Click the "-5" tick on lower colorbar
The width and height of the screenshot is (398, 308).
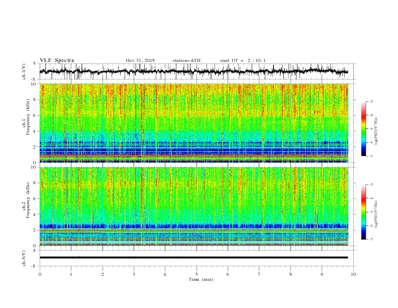370,212
